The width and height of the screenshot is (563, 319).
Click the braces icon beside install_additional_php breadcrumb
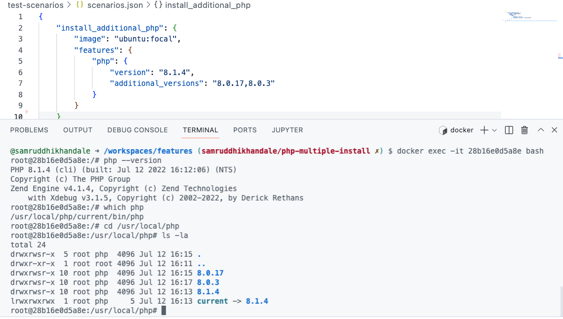coord(158,5)
